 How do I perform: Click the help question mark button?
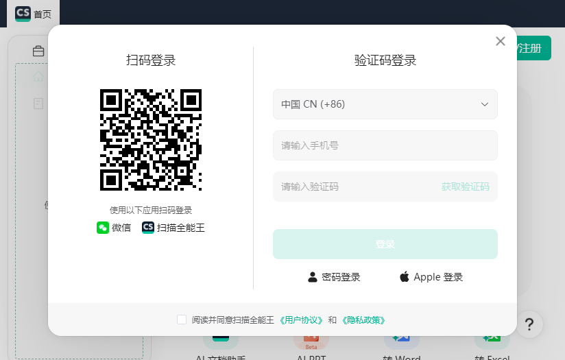529,324
